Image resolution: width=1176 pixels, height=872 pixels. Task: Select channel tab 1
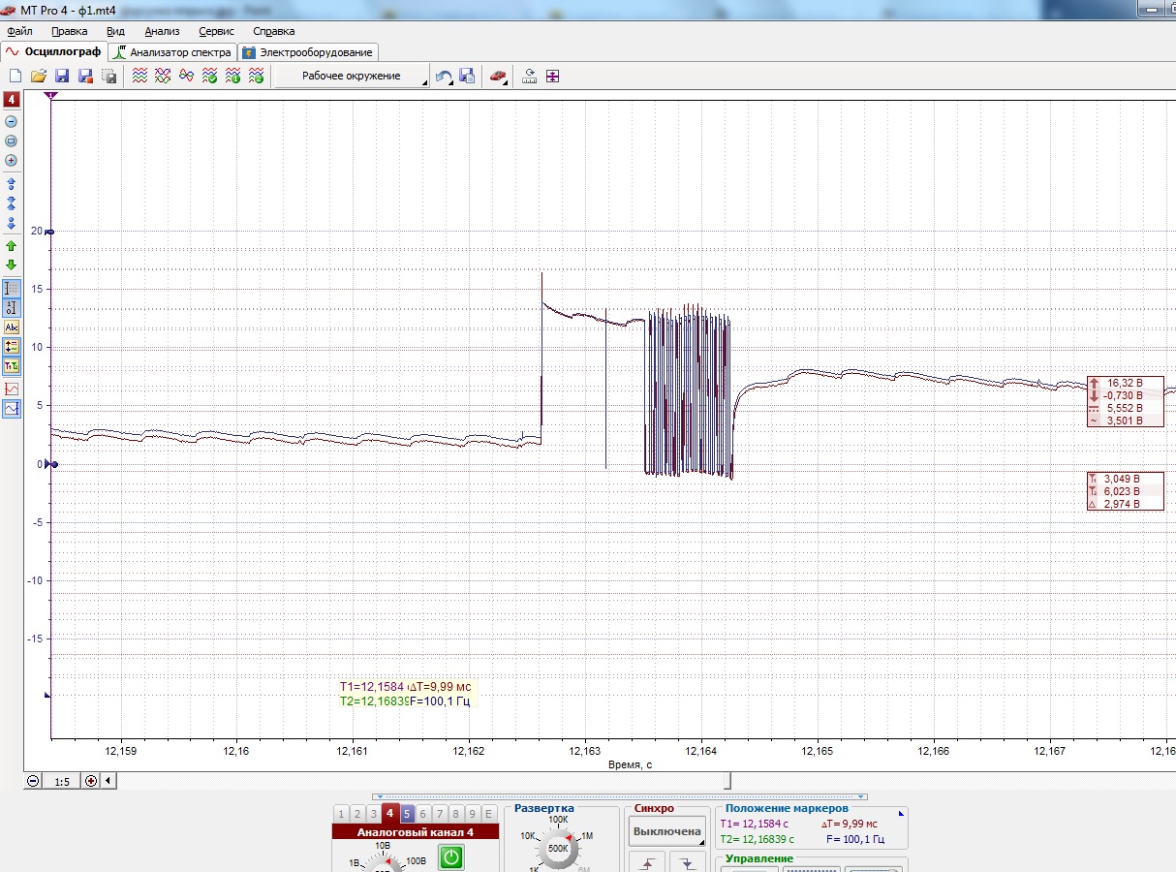[341, 814]
